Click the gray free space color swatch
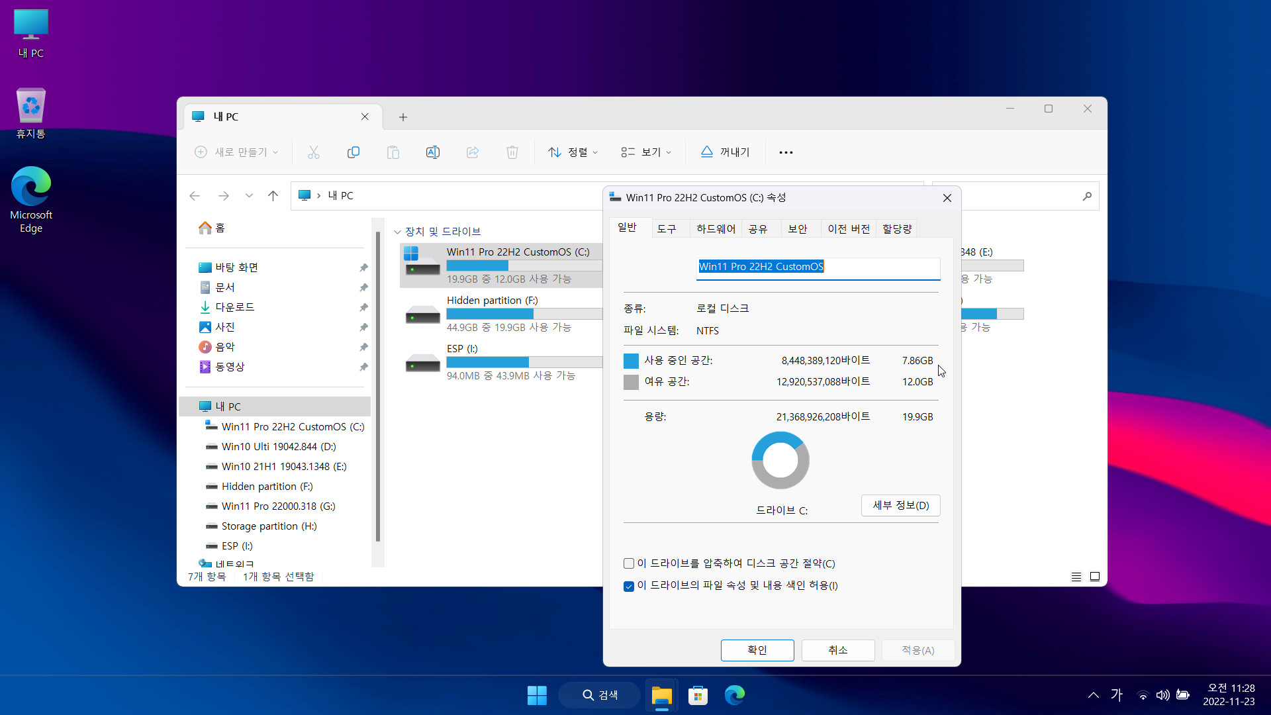 (631, 382)
